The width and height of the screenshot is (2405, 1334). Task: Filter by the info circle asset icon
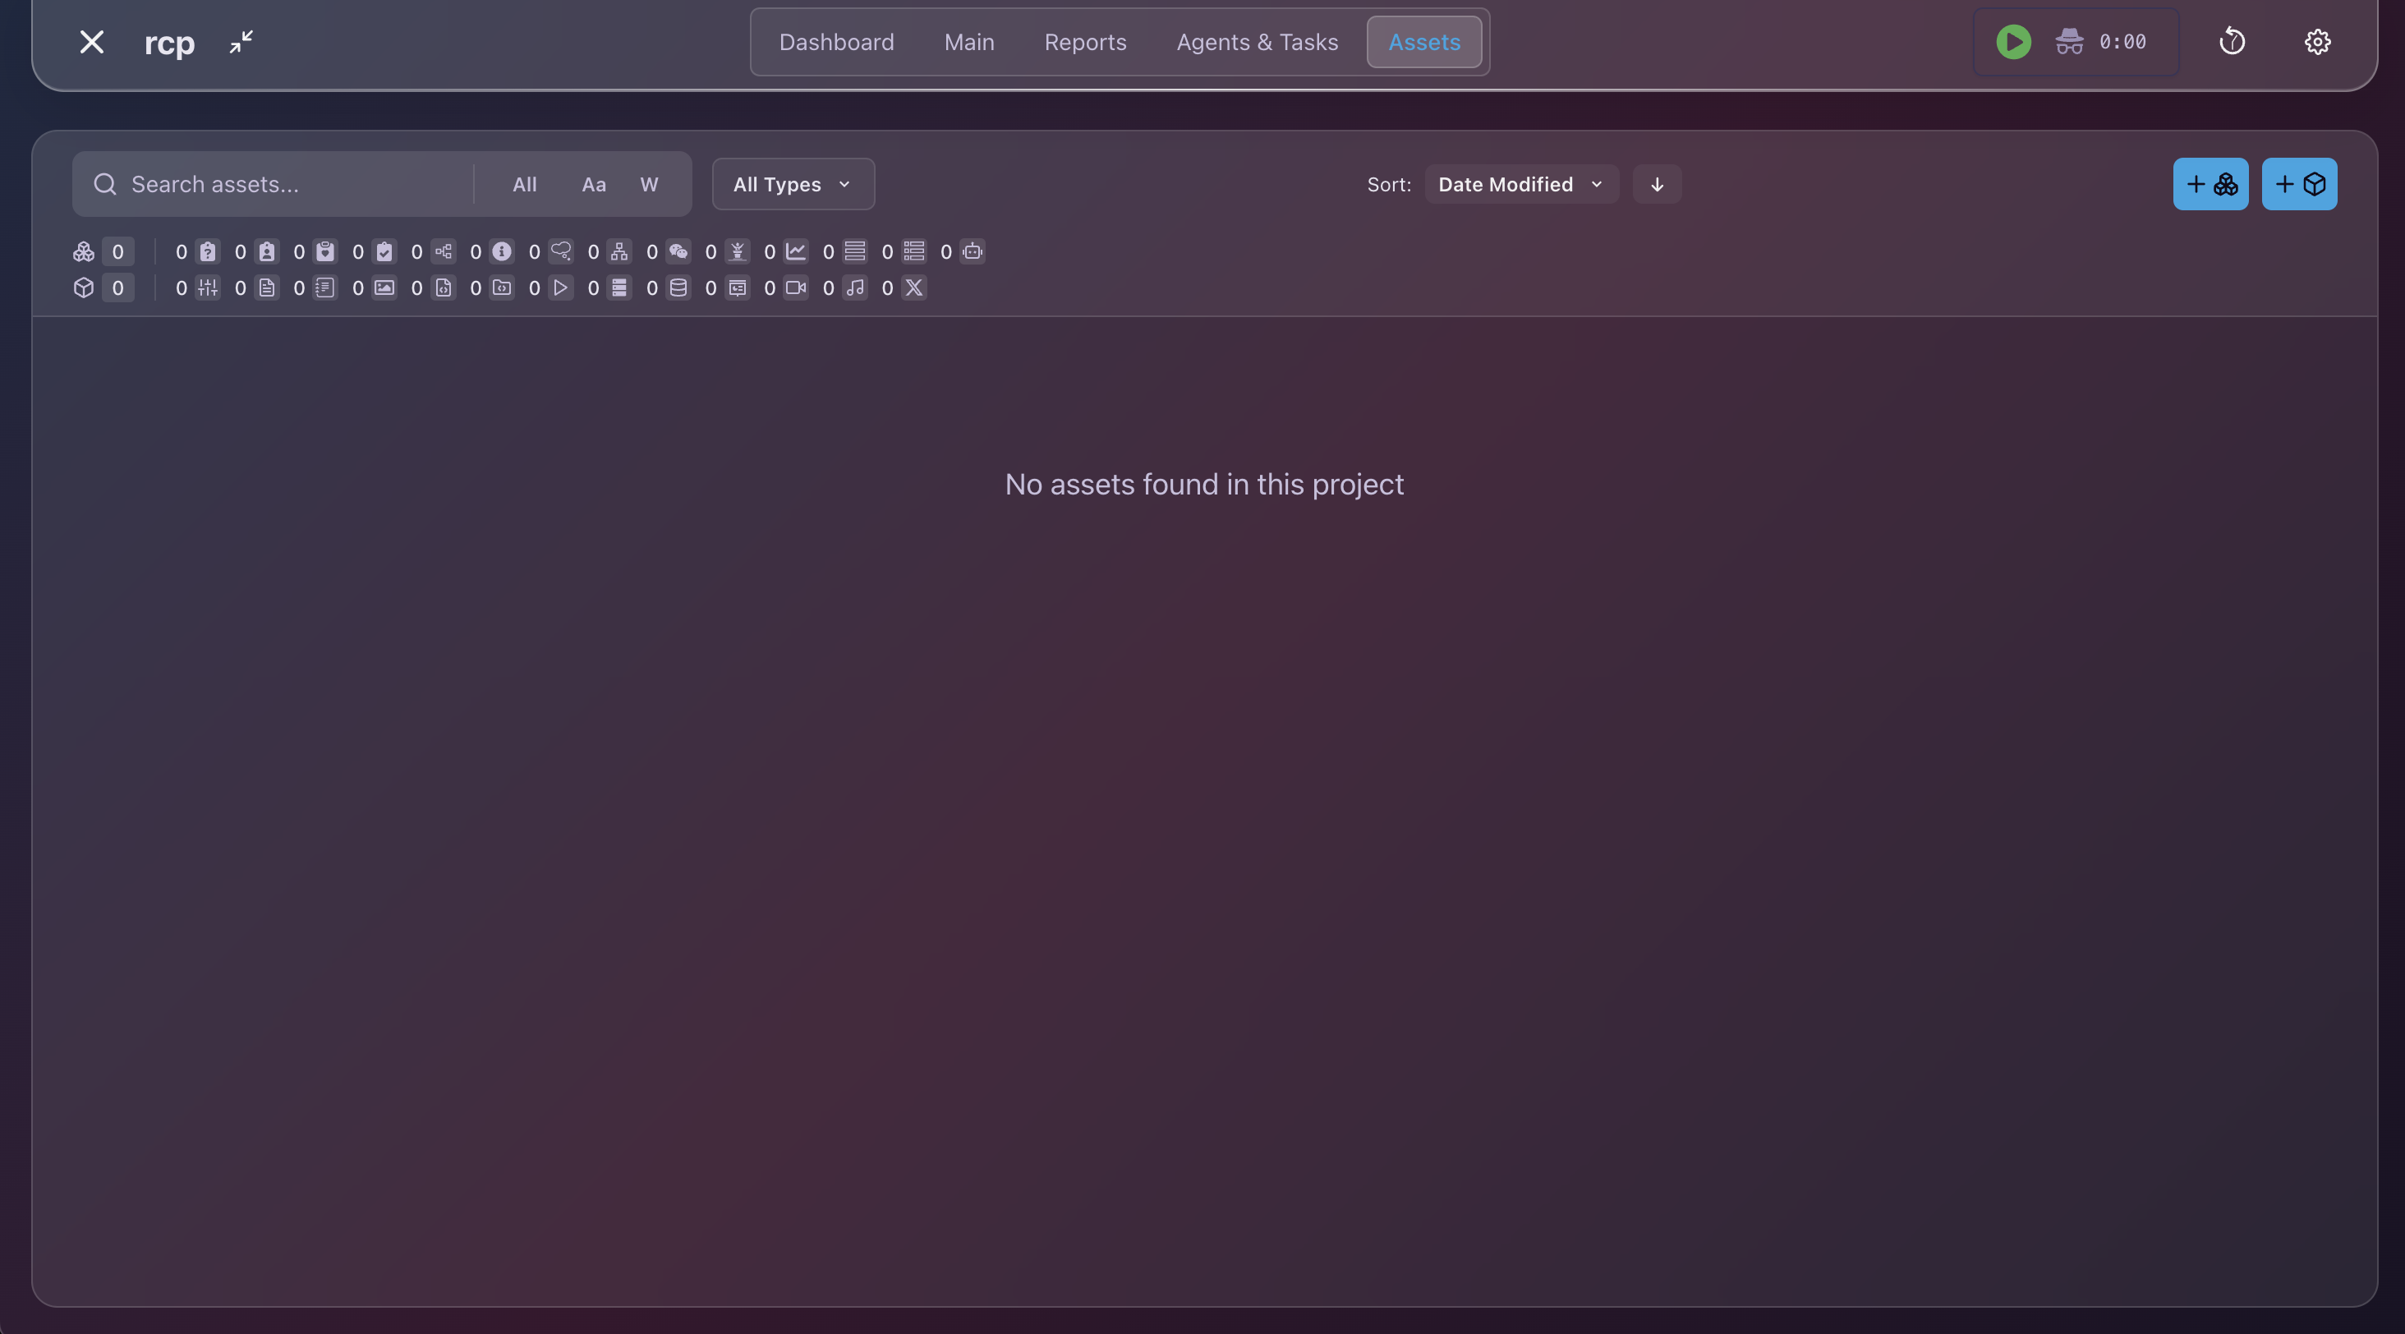tap(501, 251)
